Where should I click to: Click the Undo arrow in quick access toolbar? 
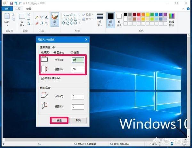pos(15,3)
